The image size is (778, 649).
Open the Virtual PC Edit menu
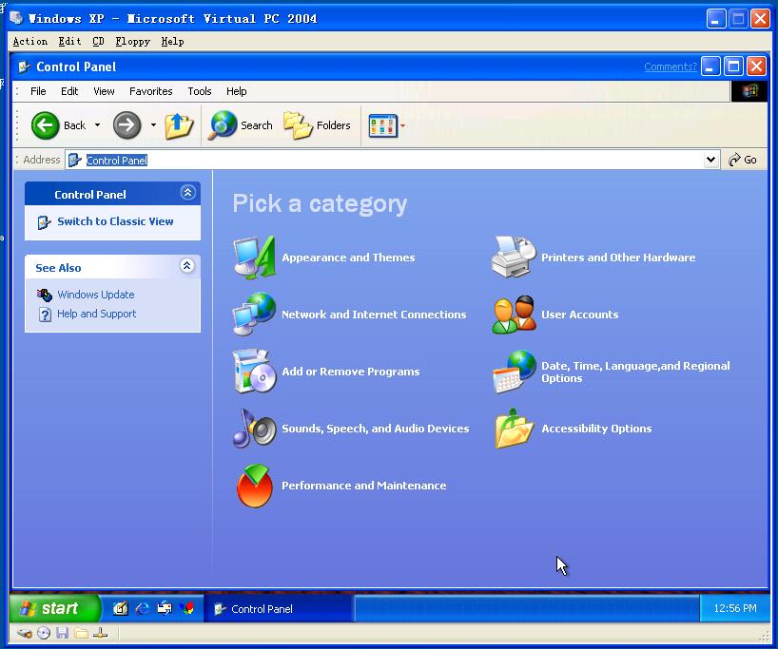click(x=70, y=41)
